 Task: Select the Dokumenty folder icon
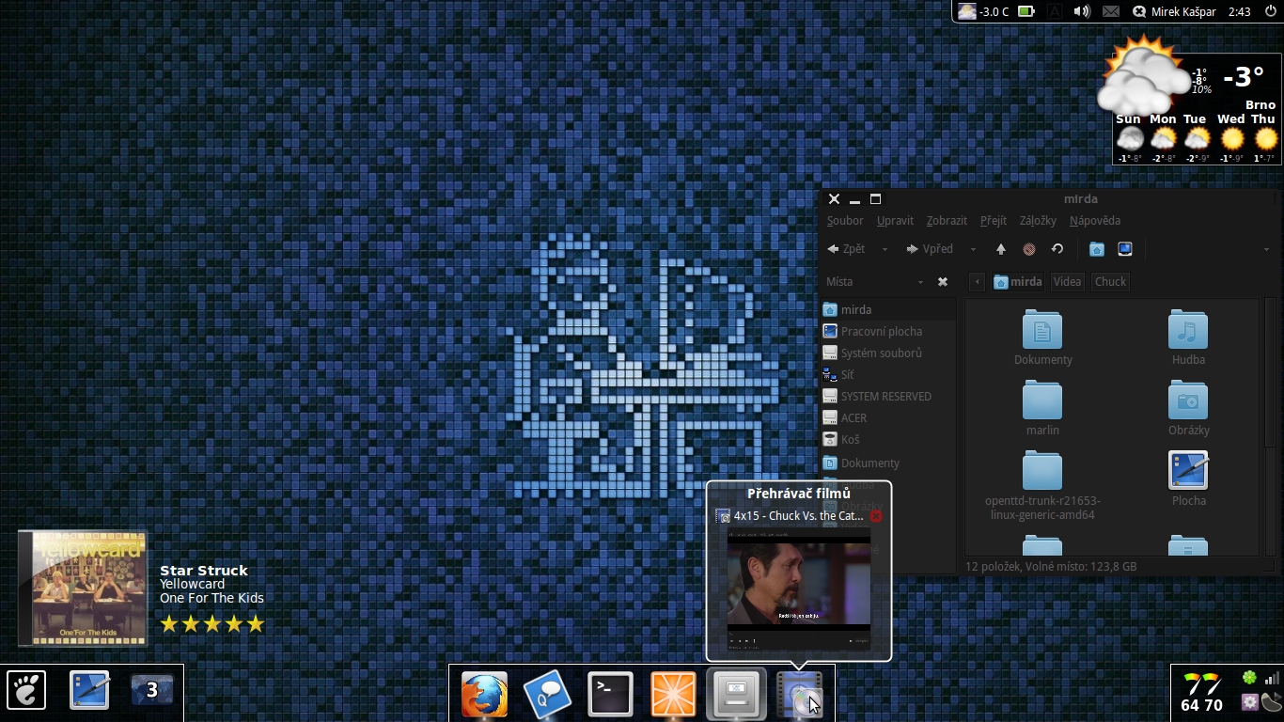tap(1042, 329)
